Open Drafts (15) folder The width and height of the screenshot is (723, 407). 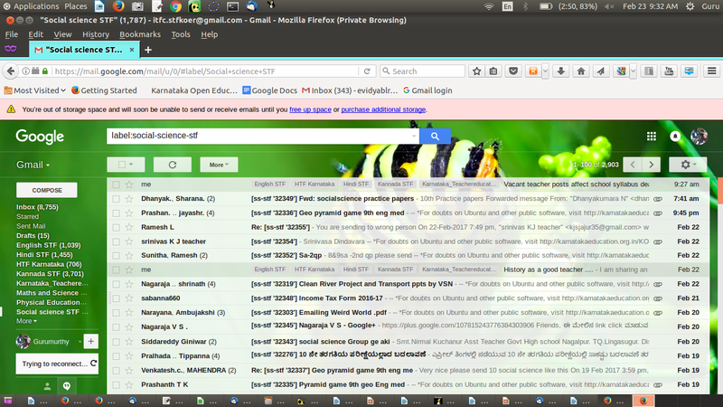point(33,236)
